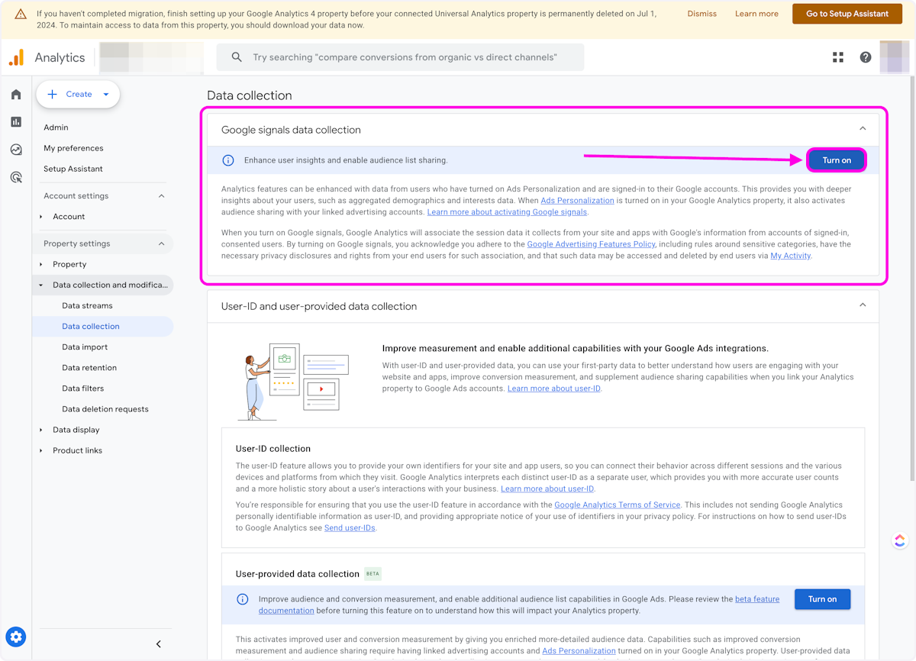Click Learn more in the migration banner

[x=756, y=14]
